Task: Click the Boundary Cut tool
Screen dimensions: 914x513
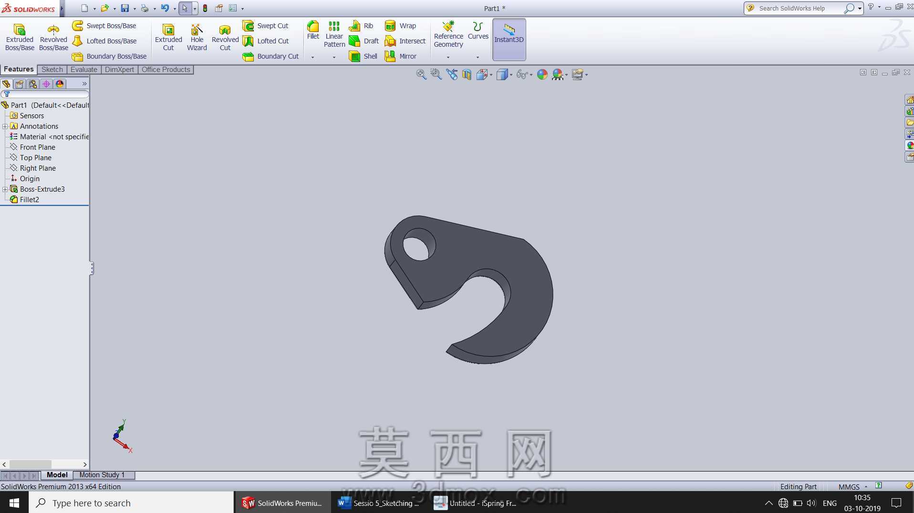Action: pos(270,56)
